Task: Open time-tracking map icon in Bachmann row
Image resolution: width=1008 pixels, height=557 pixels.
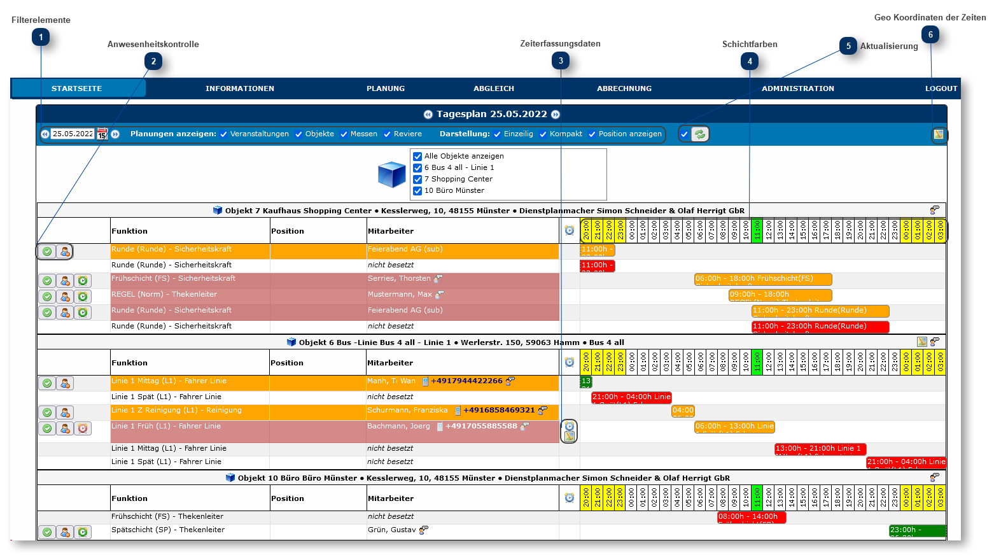Action: click(x=570, y=437)
